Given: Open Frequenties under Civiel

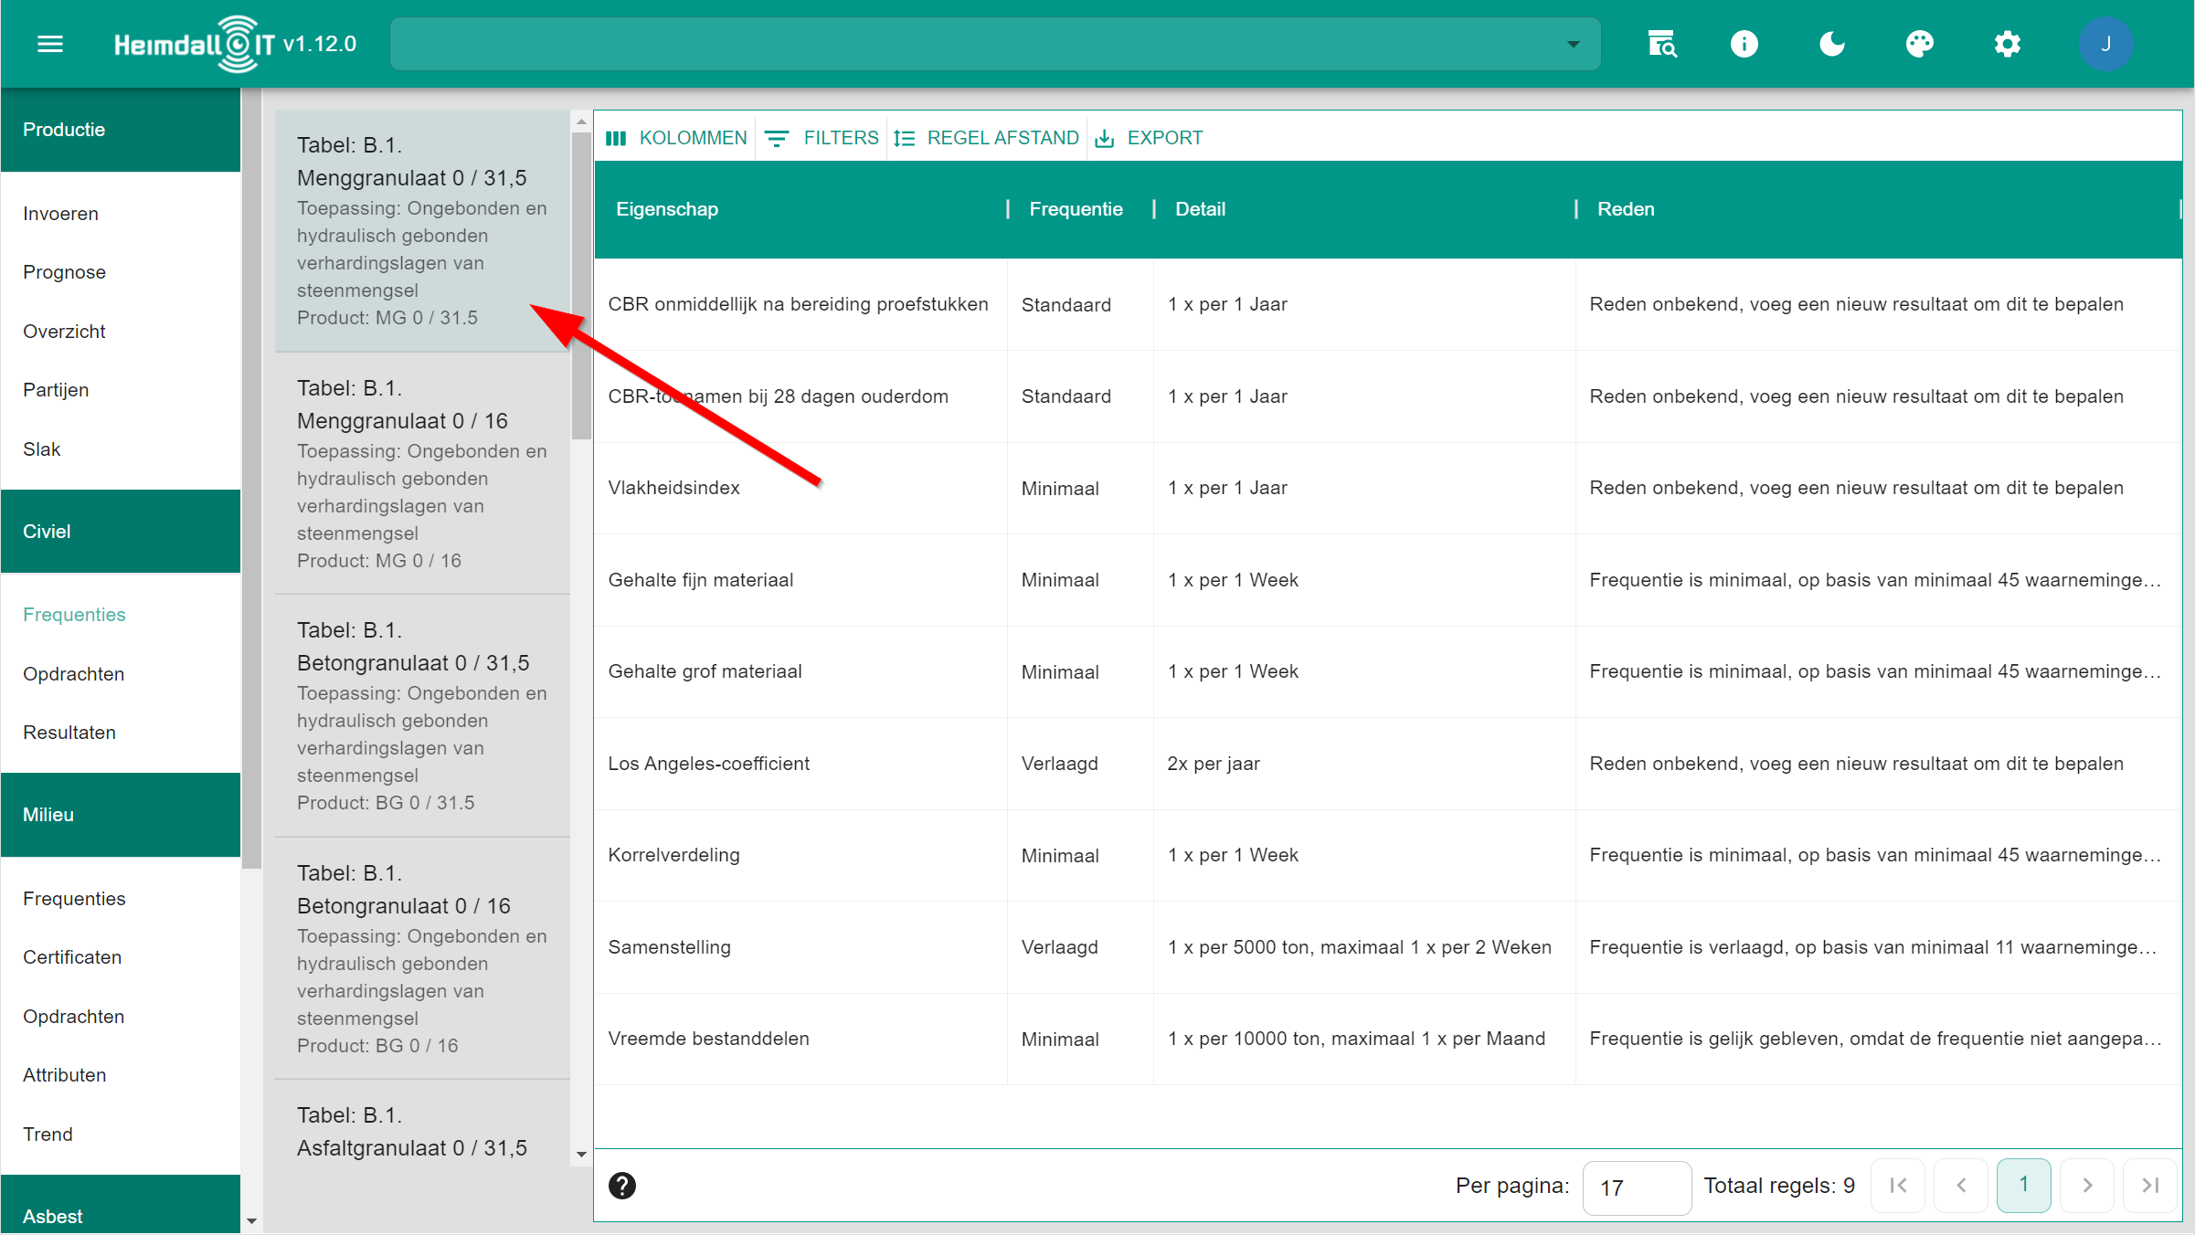Looking at the screenshot, I should (x=121, y=615).
